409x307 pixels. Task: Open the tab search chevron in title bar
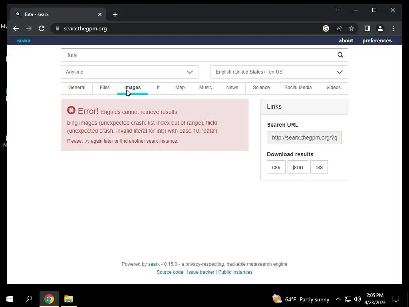point(338,10)
